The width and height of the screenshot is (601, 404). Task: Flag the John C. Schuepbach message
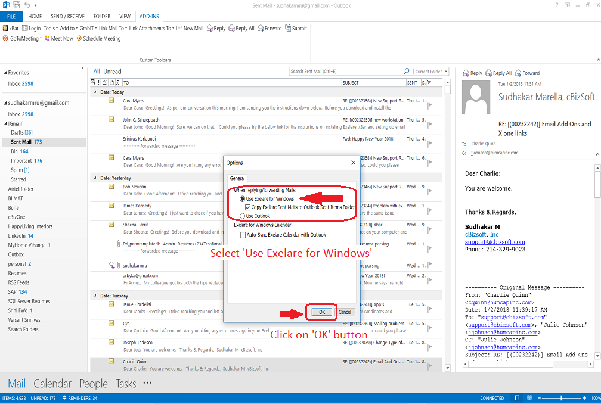[x=430, y=125]
